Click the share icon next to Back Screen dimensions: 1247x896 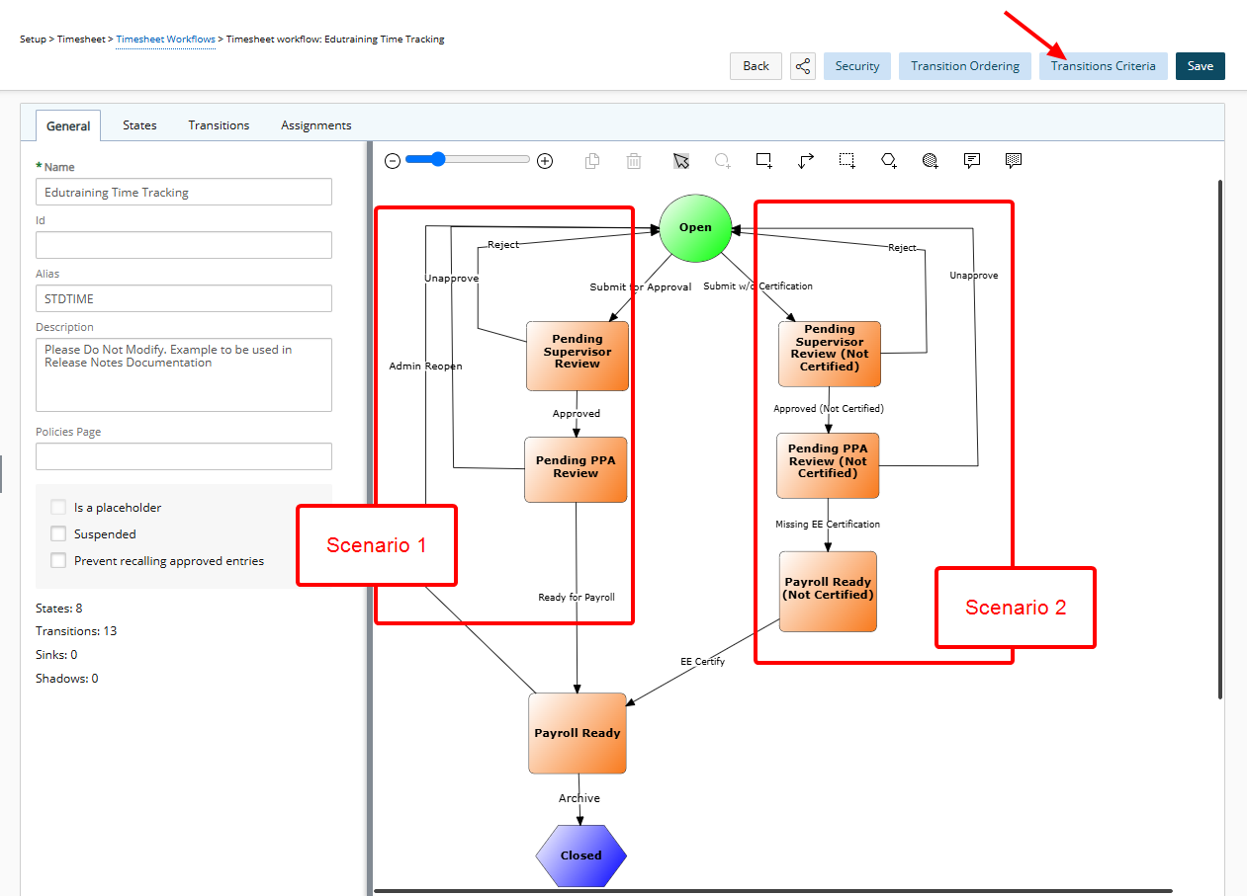click(x=803, y=66)
